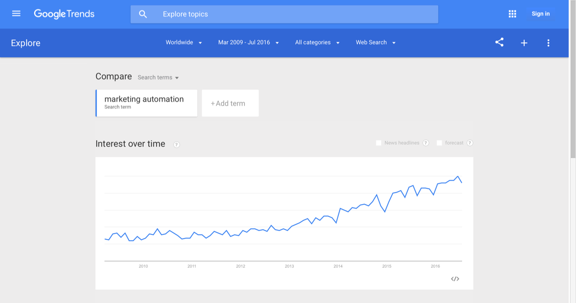Click the 2012 axis label
The width and height of the screenshot is (576, 303).
(241, 266)
